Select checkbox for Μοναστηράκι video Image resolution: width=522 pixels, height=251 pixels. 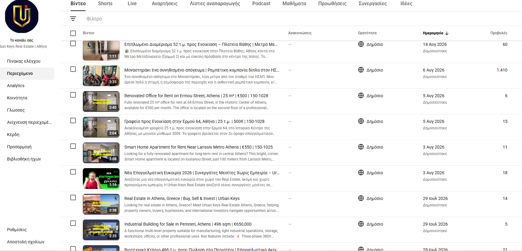[73, 69]
